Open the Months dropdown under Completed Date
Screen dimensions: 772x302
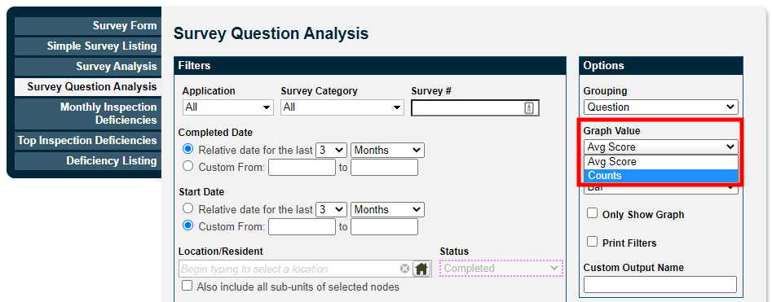(387, 150)
